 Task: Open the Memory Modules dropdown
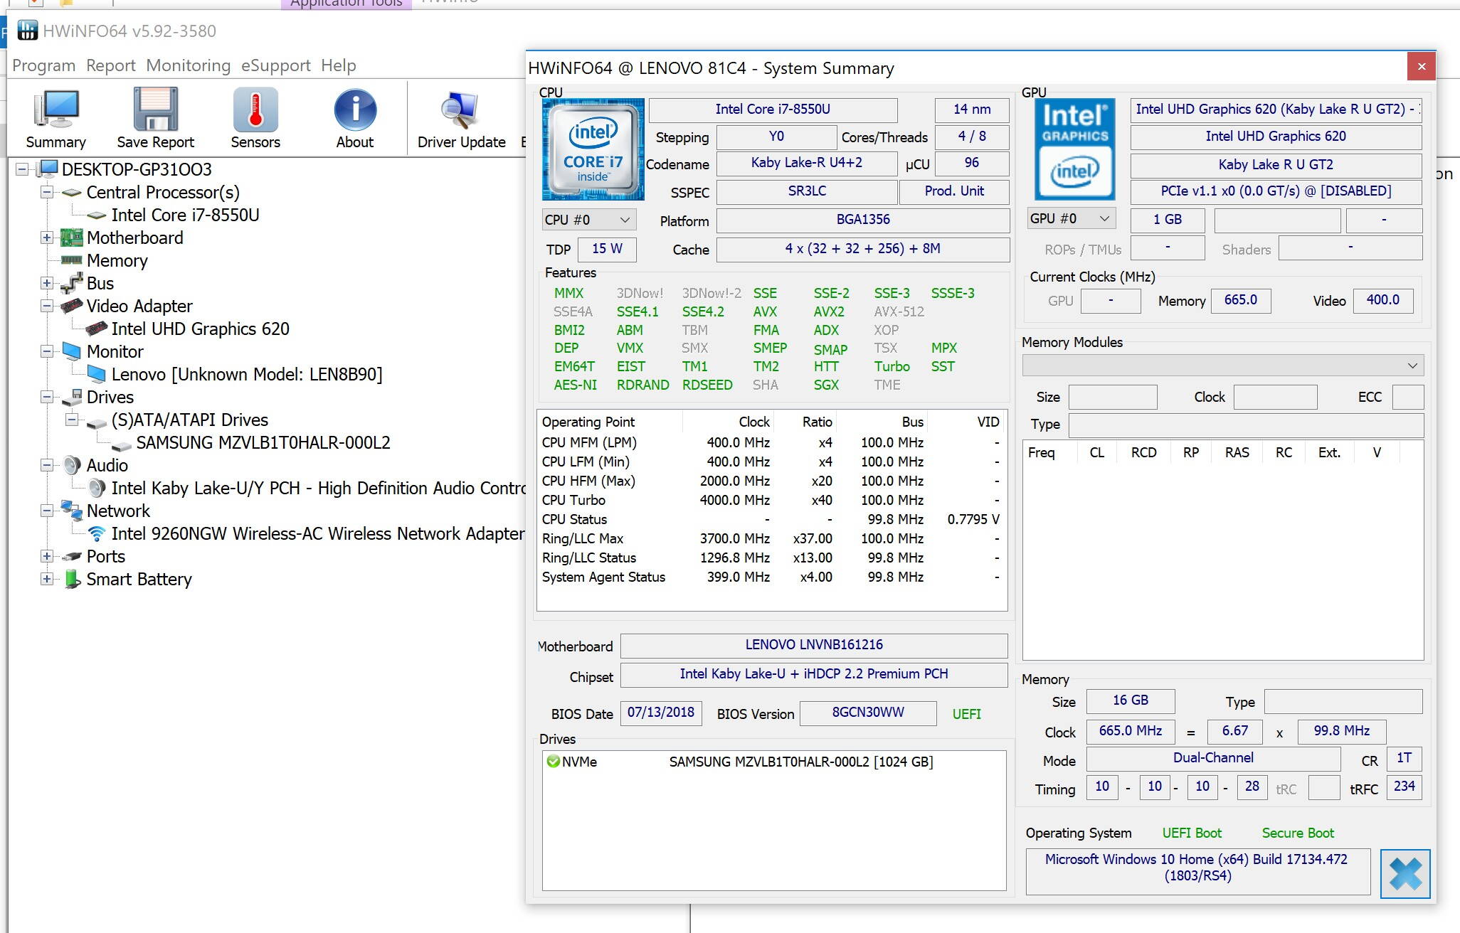pos(1222,366)
